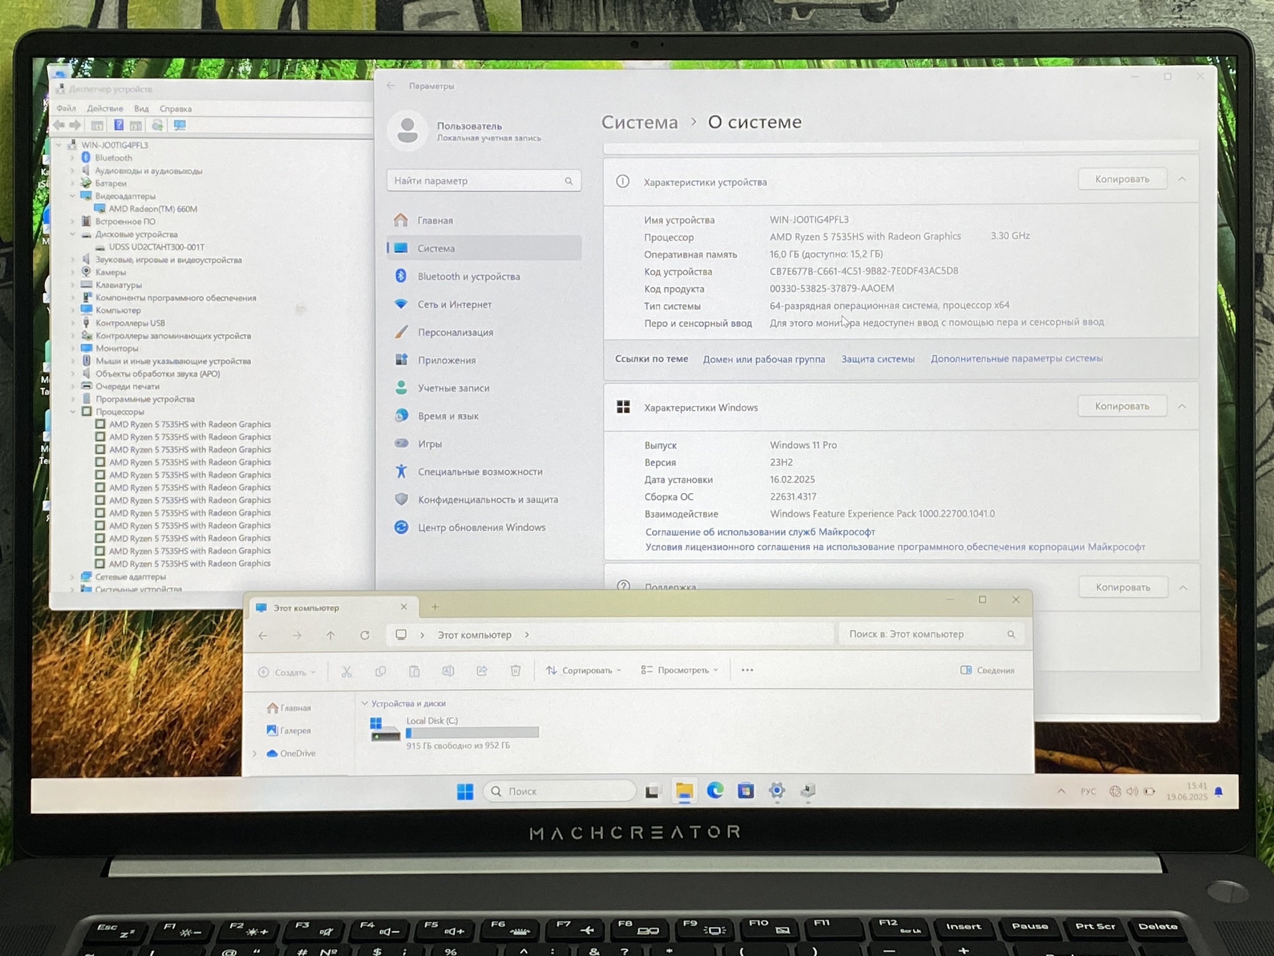The image size is (1274, 956).
Task: Open a new Explorer tab with plus
Action: tap(435, 607)
